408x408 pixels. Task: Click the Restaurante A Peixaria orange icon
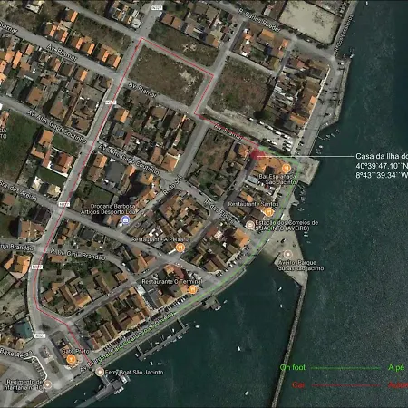(x=180, y=248)
